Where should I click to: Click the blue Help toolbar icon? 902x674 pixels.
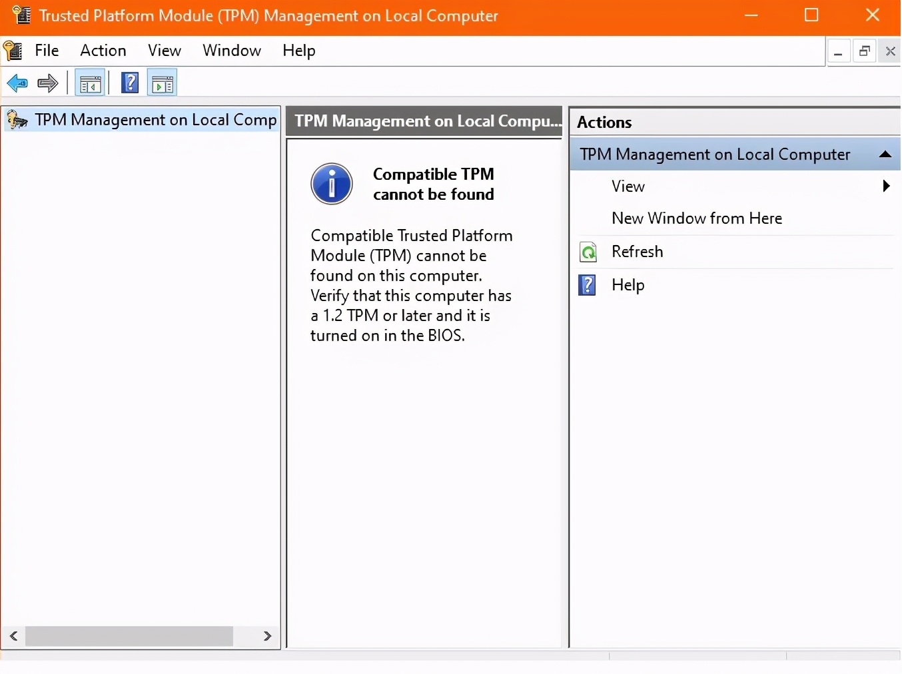[x=130, y=83]
